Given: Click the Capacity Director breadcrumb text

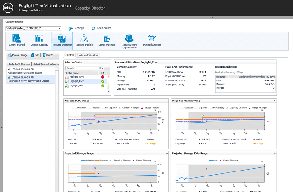Looking at the screenshot, I should point(14,22).
